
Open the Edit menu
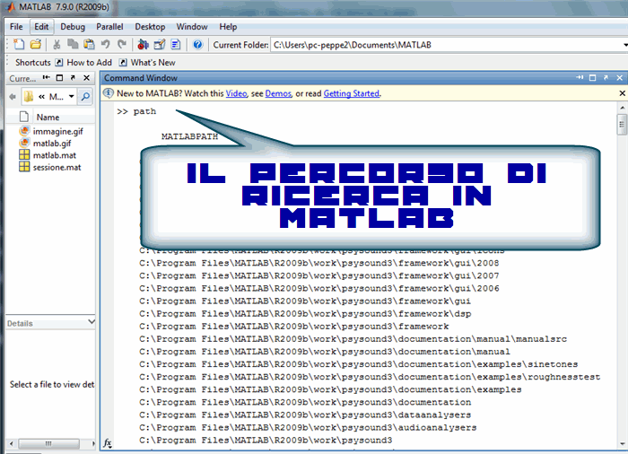[x=41, y=27]
